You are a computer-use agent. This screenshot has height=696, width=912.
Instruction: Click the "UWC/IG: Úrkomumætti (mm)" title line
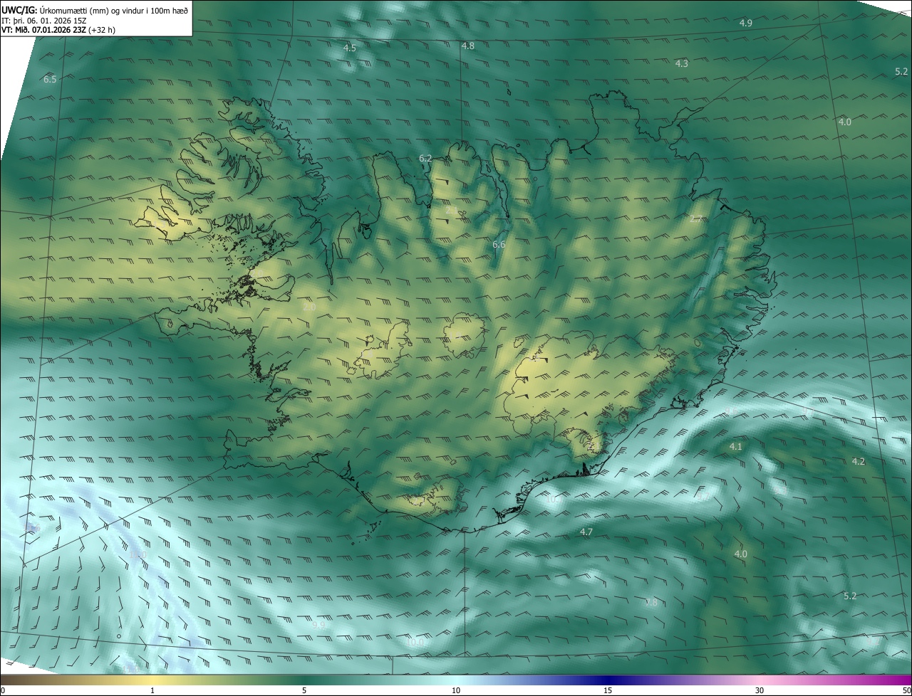95,9
